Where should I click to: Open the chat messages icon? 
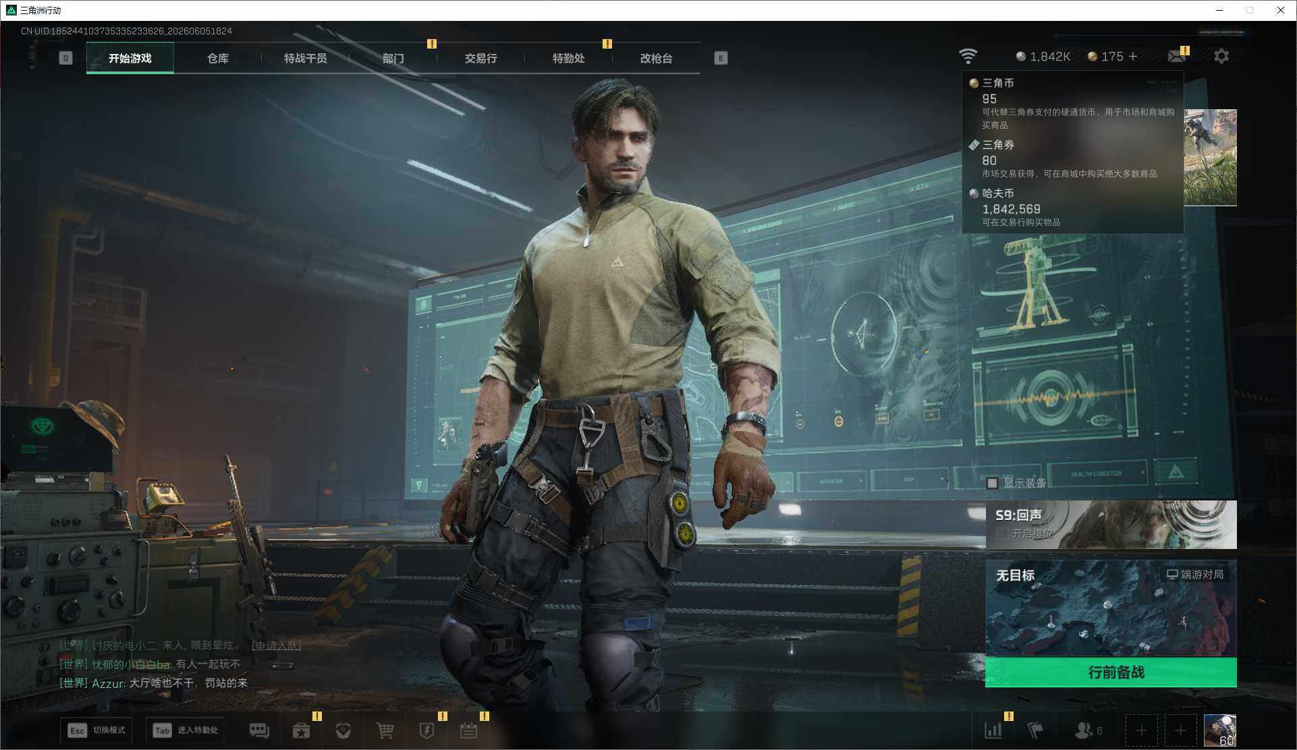259,730
